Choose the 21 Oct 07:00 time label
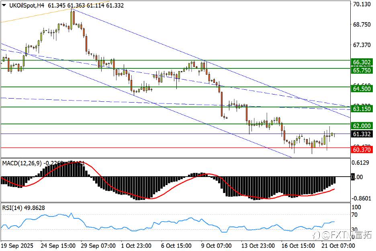 (x=338, y=246)
